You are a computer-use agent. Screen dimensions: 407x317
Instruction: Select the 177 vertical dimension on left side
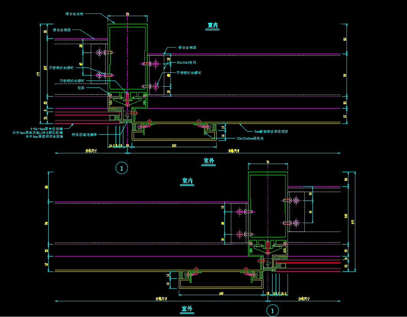click(x=38, y=74)
